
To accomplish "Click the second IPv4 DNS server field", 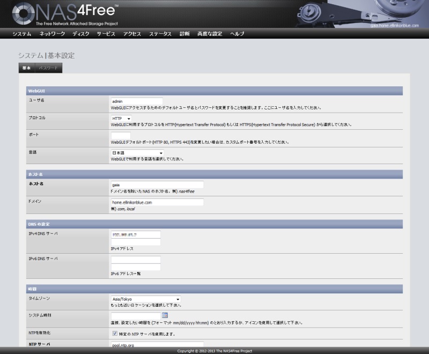I will tap(136, 242).
